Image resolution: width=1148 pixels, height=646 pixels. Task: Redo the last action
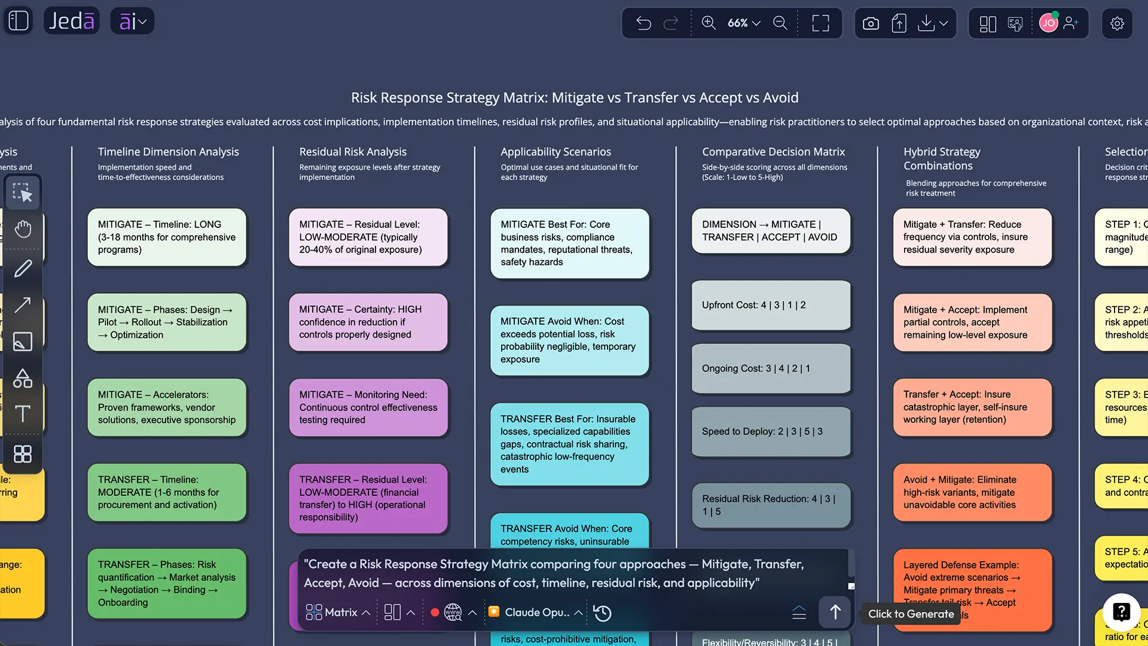tap(671, 23)
